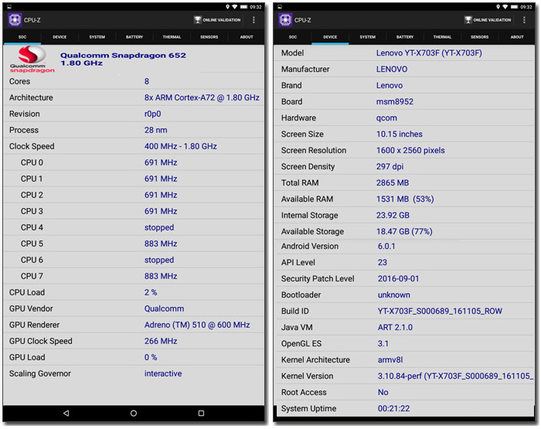The height and width of the screenshot is (429, 541).
Task: Tap Build ID value "YT-X703F_S000689_161105_ROW"
Action: (440, 312)
